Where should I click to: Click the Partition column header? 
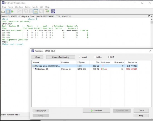point(68,62)
